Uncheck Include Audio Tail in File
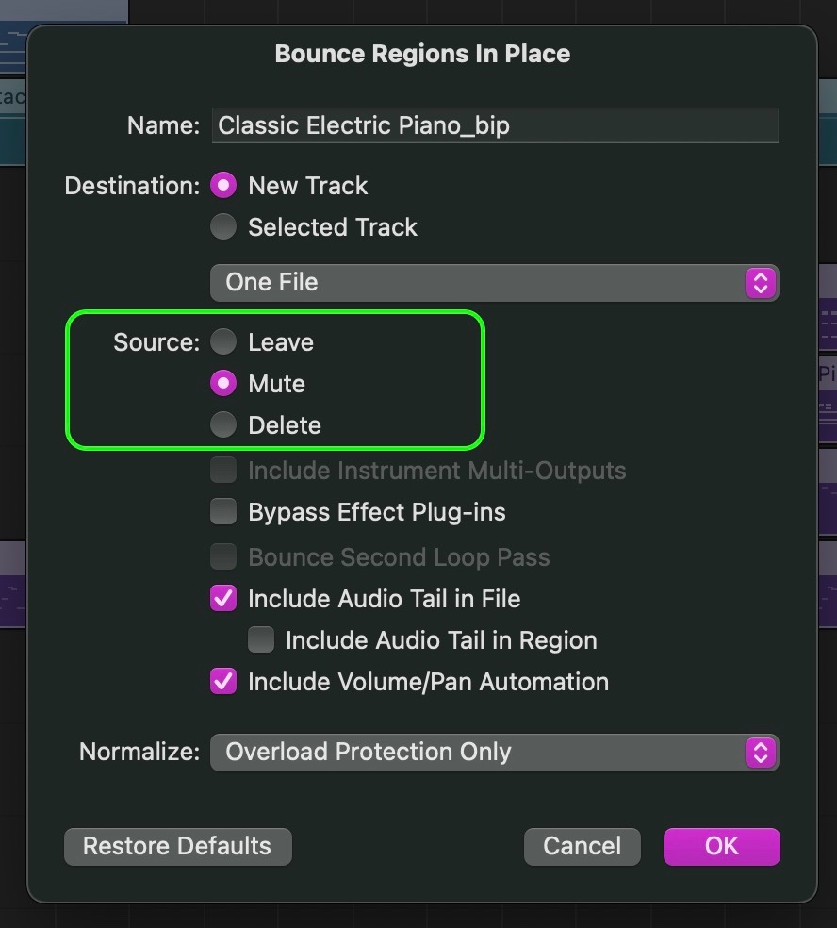The width and height of the screenshot is (837, 928). 223,599
